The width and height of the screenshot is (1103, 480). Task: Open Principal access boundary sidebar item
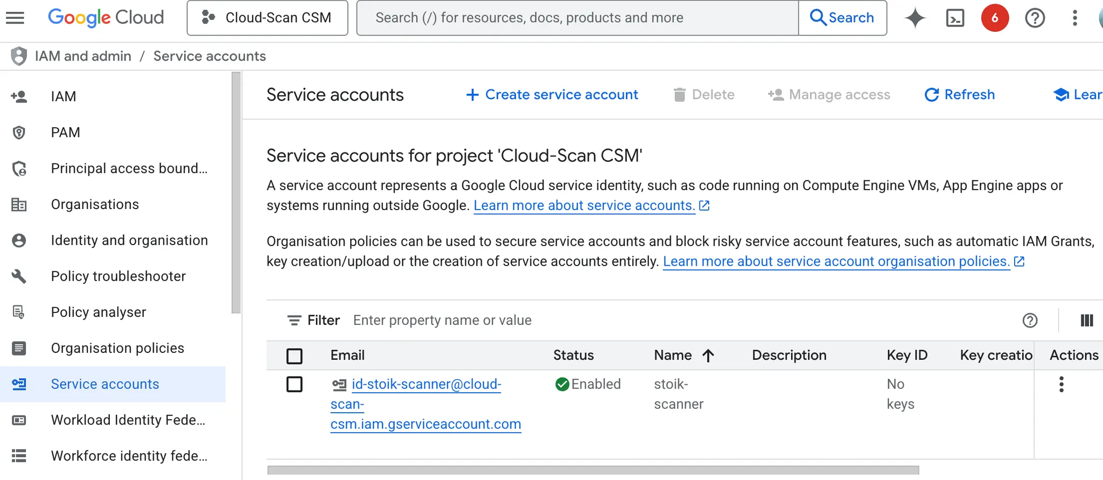click(129, 169)
